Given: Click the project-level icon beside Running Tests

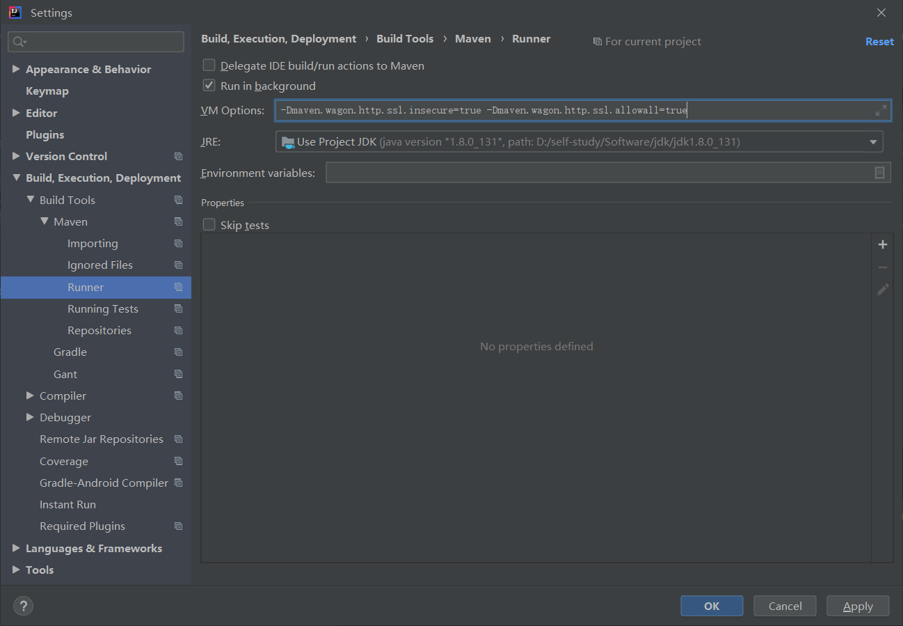Looking at the screenshot, I should pyautogui.click(x=178, y=309).
